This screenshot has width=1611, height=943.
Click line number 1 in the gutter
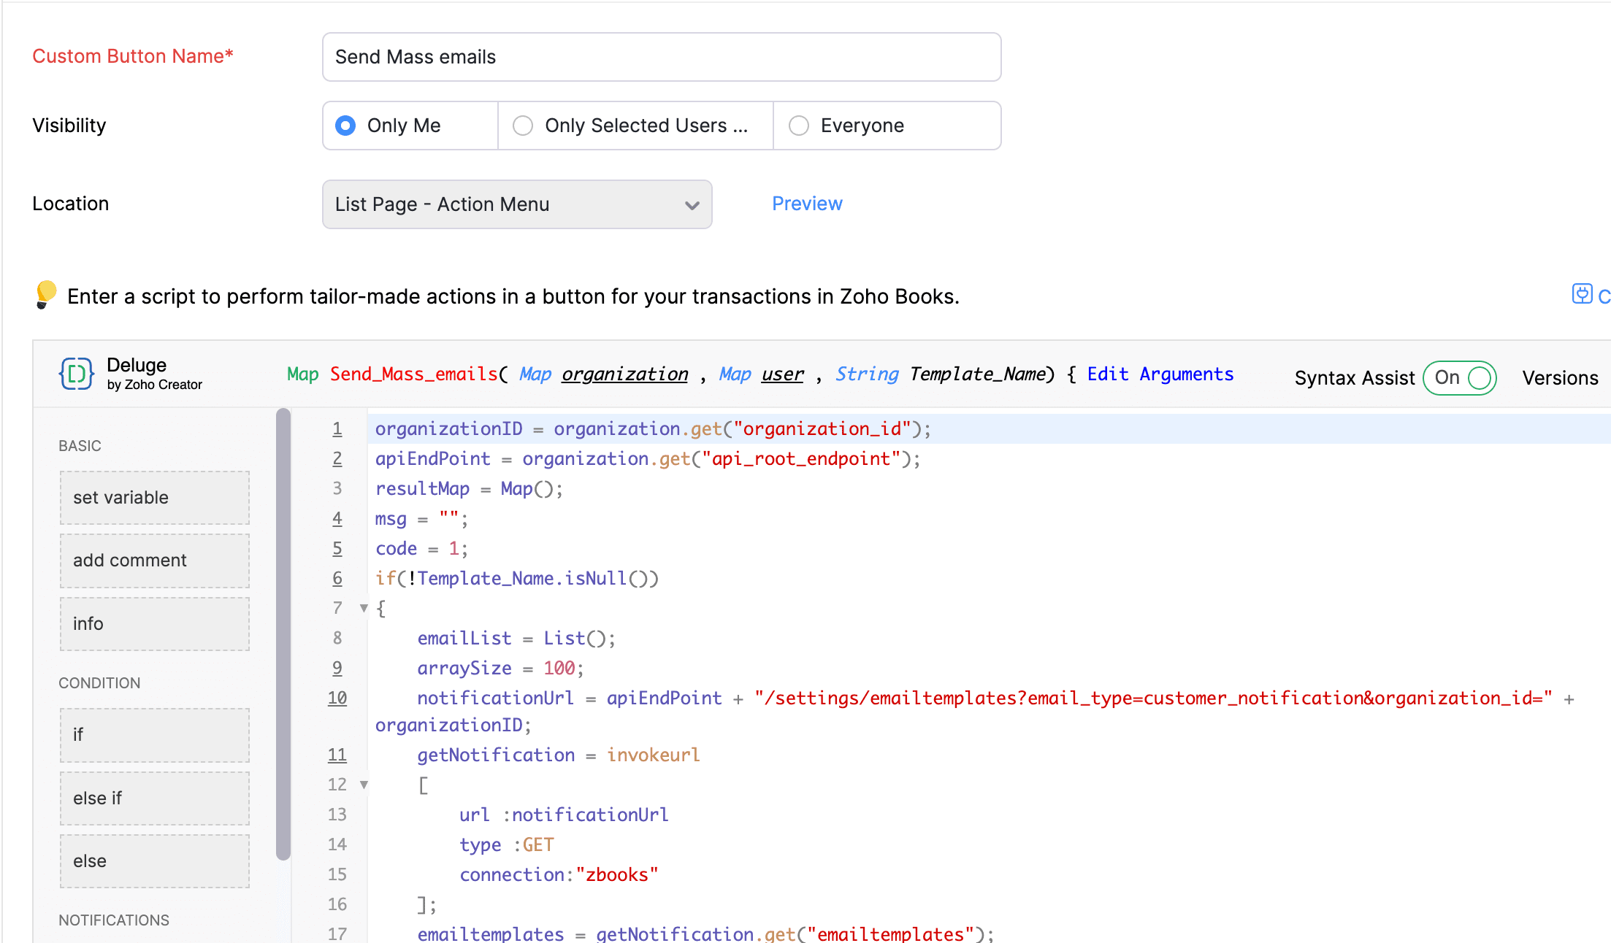(337, 429)
